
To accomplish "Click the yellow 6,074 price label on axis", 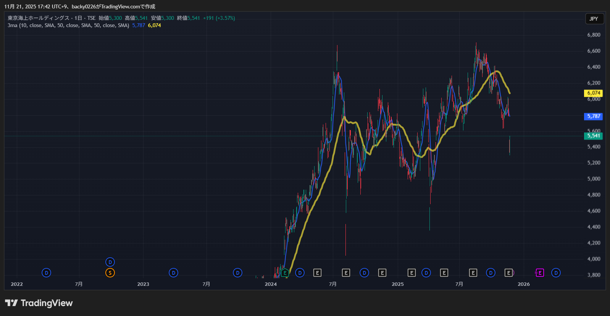I will [593, 93].
